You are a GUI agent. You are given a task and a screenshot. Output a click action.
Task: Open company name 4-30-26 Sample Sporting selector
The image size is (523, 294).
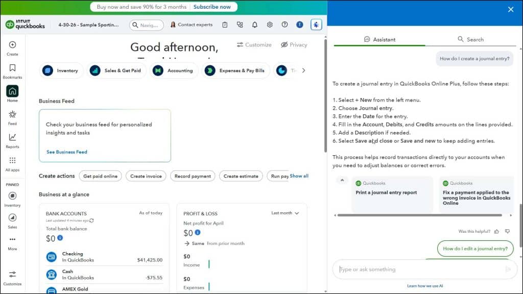click(88, 24)
